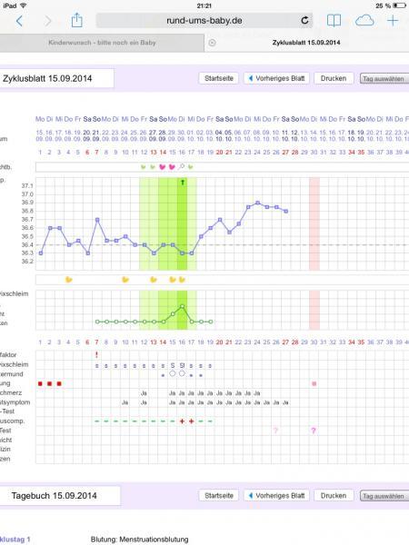Image resolution: width=409 pixels, height=545 pixels.
Task: Click the bottom Drucken button
Action: pos(334,495)
